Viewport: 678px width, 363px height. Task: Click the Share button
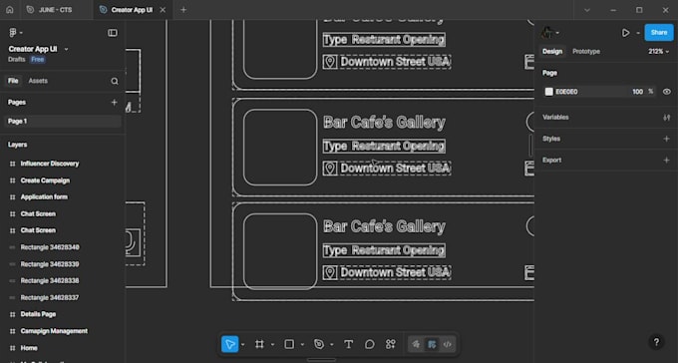(x=659, y=33)
